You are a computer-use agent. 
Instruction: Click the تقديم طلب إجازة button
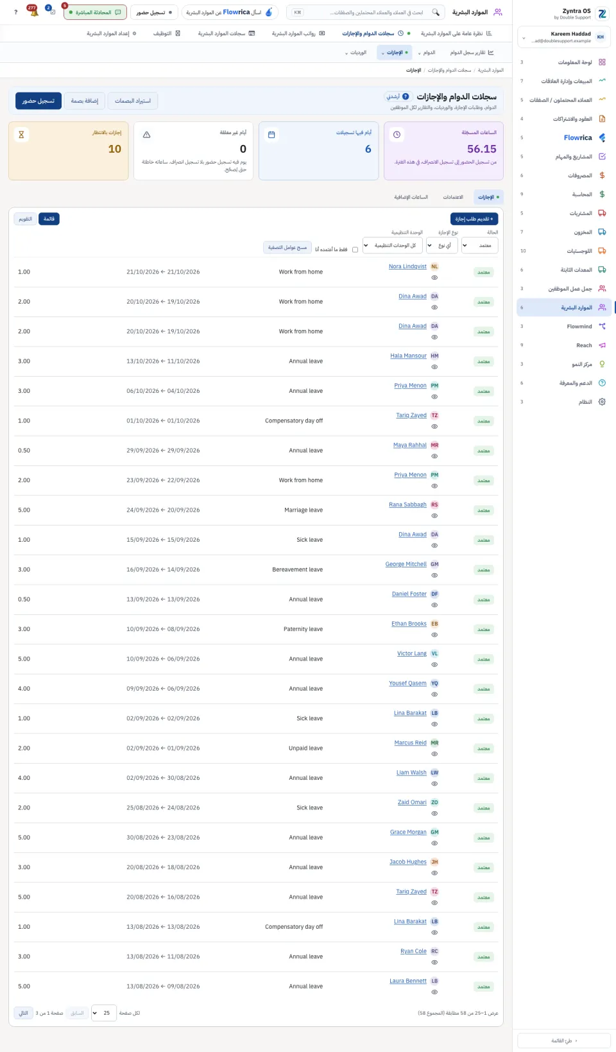tap(474, 219)
